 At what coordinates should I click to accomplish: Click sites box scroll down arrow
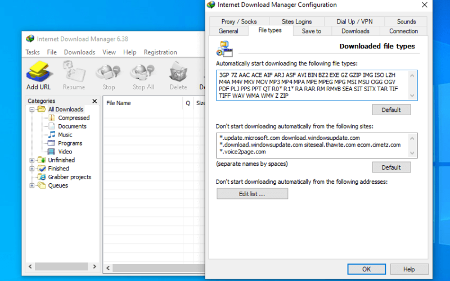point(412,153)
